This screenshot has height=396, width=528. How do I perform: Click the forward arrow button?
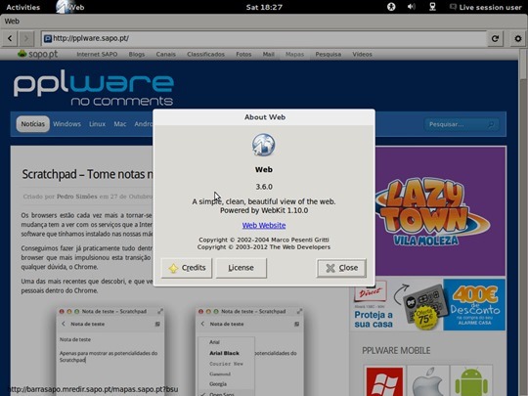pos(26,38)
